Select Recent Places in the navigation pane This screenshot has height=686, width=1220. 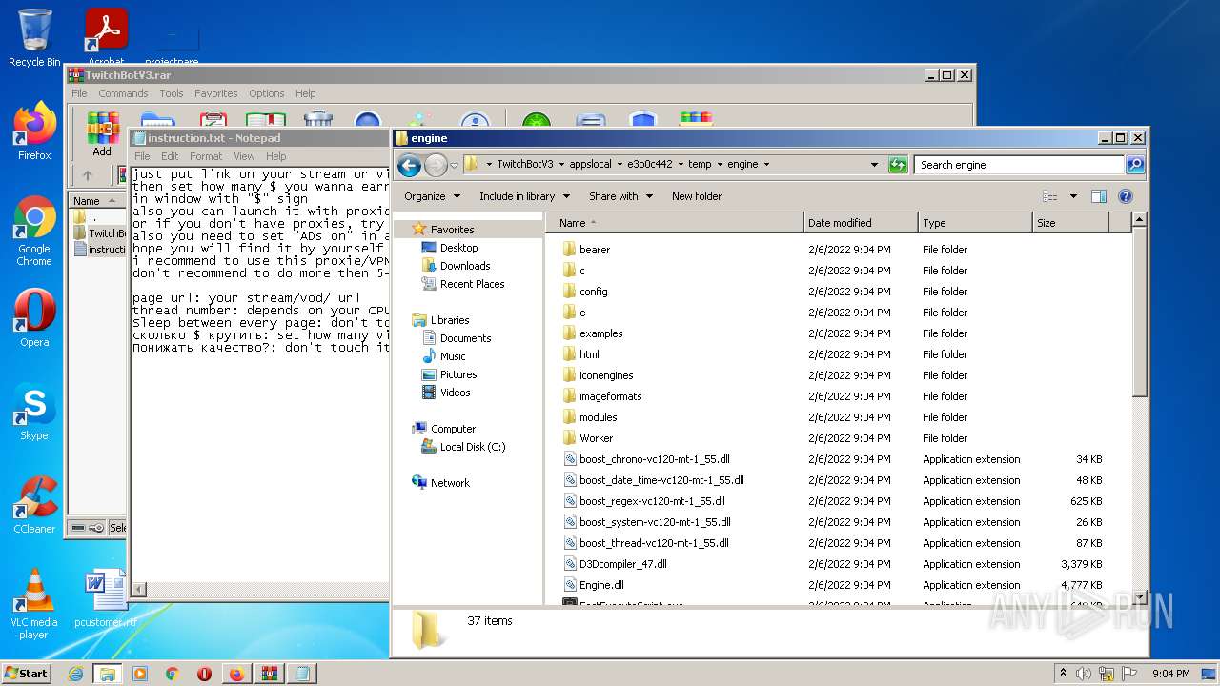click(472, 284)
